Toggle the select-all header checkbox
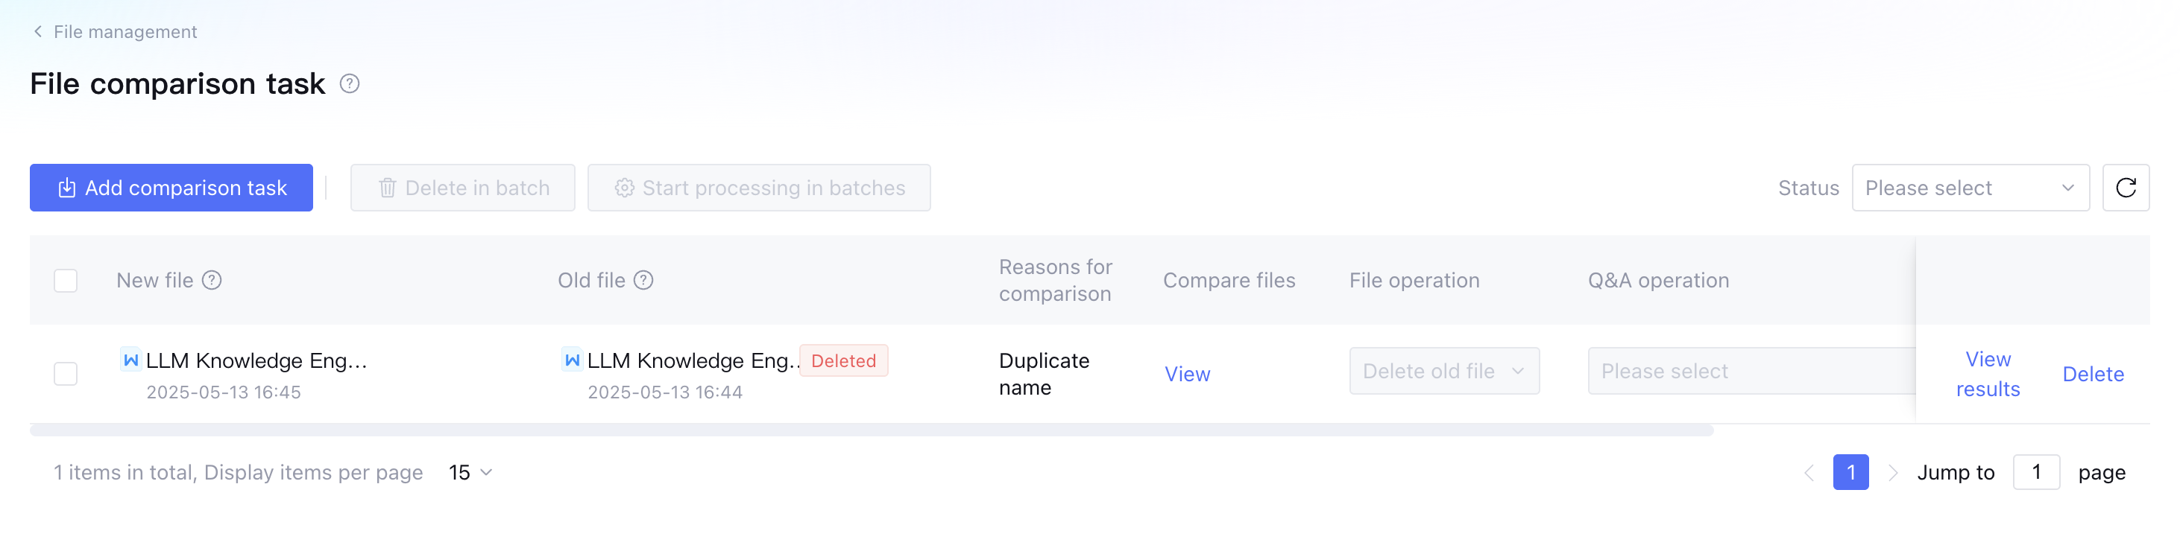This screenshot has width=2180, height=557. tap(65, 281)
